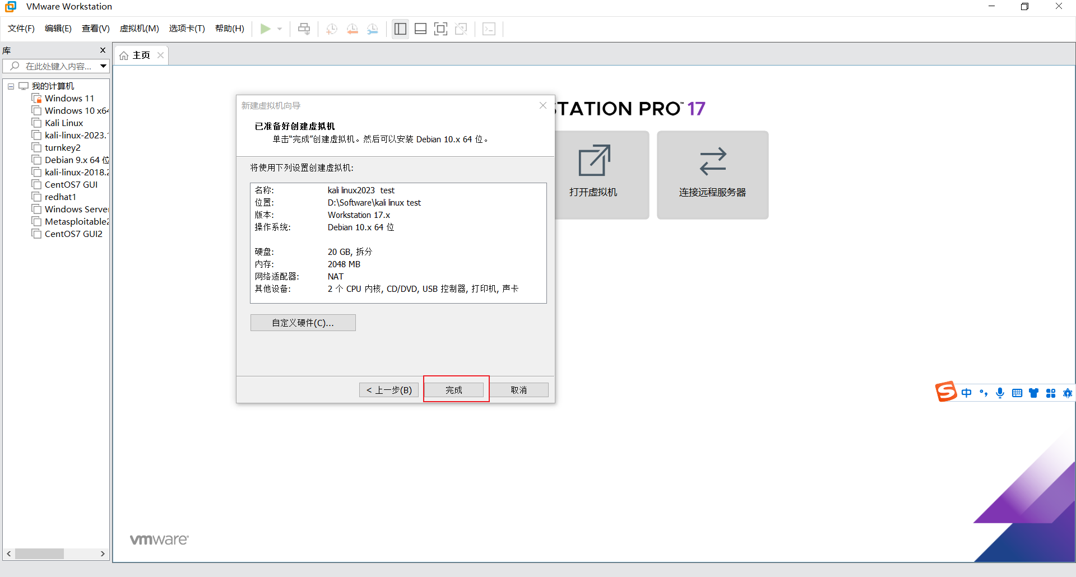Click the 内存 value 2048 MB
Viewport: 1076px width, 577px height.
click(x=344, y=264)
